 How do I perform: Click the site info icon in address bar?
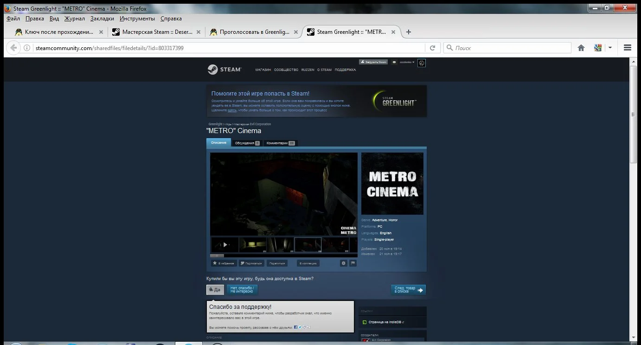(27, 48)
